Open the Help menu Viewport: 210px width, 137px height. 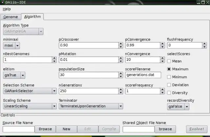[7, 9]
